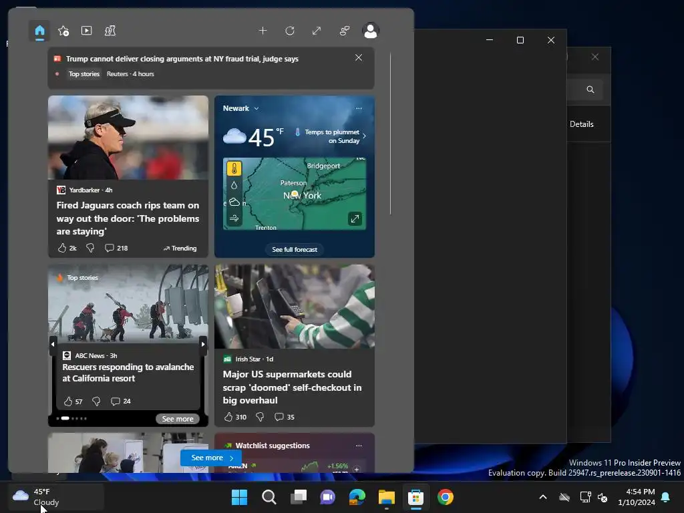Click the widgets feed scrollbar

390,134
